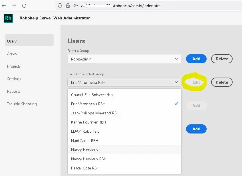Expand the RoboAdmin dropdown chevron
The width and height of the screenshot is (242, 176).
[x=176, y=59]
